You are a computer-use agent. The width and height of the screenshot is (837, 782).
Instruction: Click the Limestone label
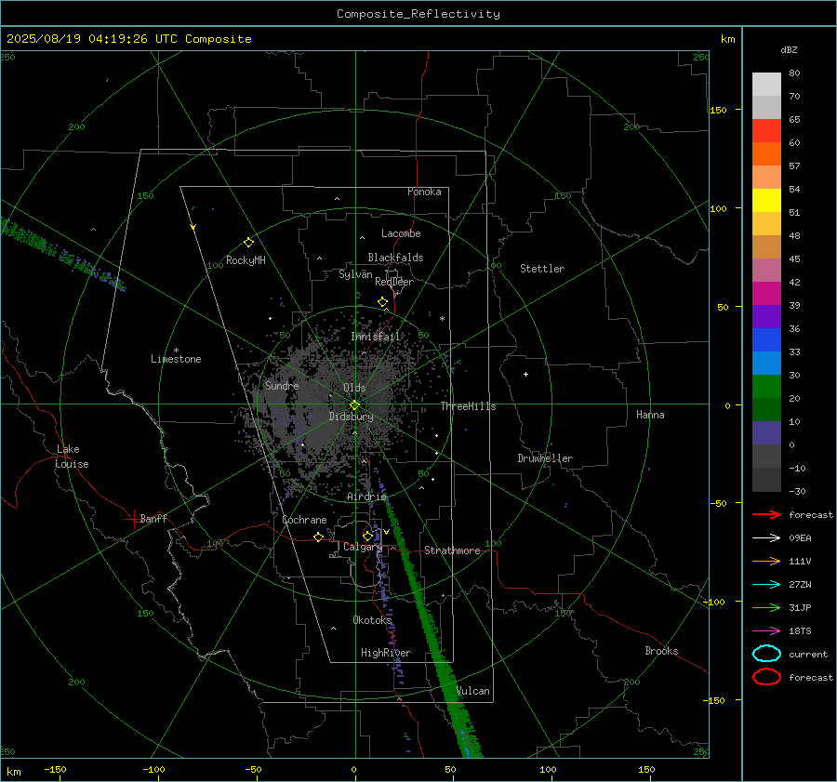point(176,359)
